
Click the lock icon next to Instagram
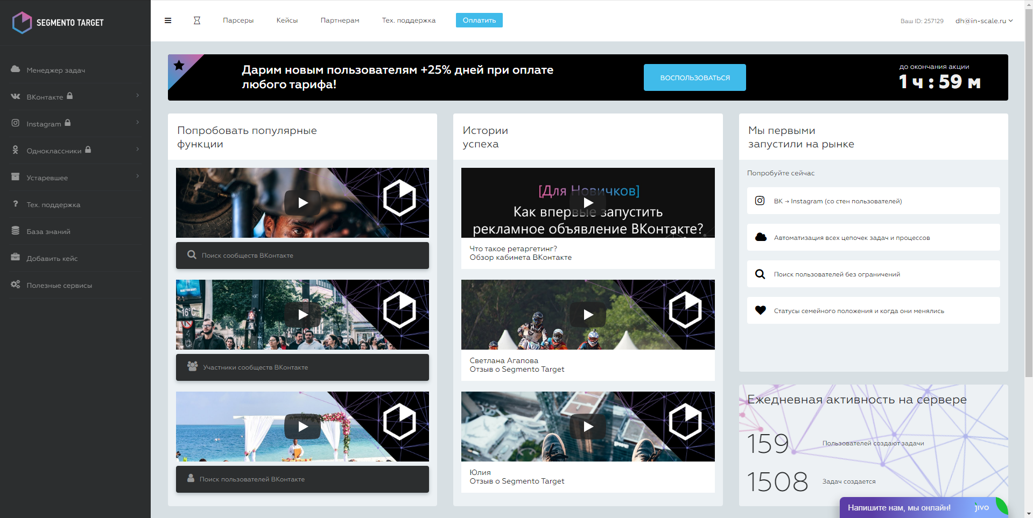[x=68, y=123]
